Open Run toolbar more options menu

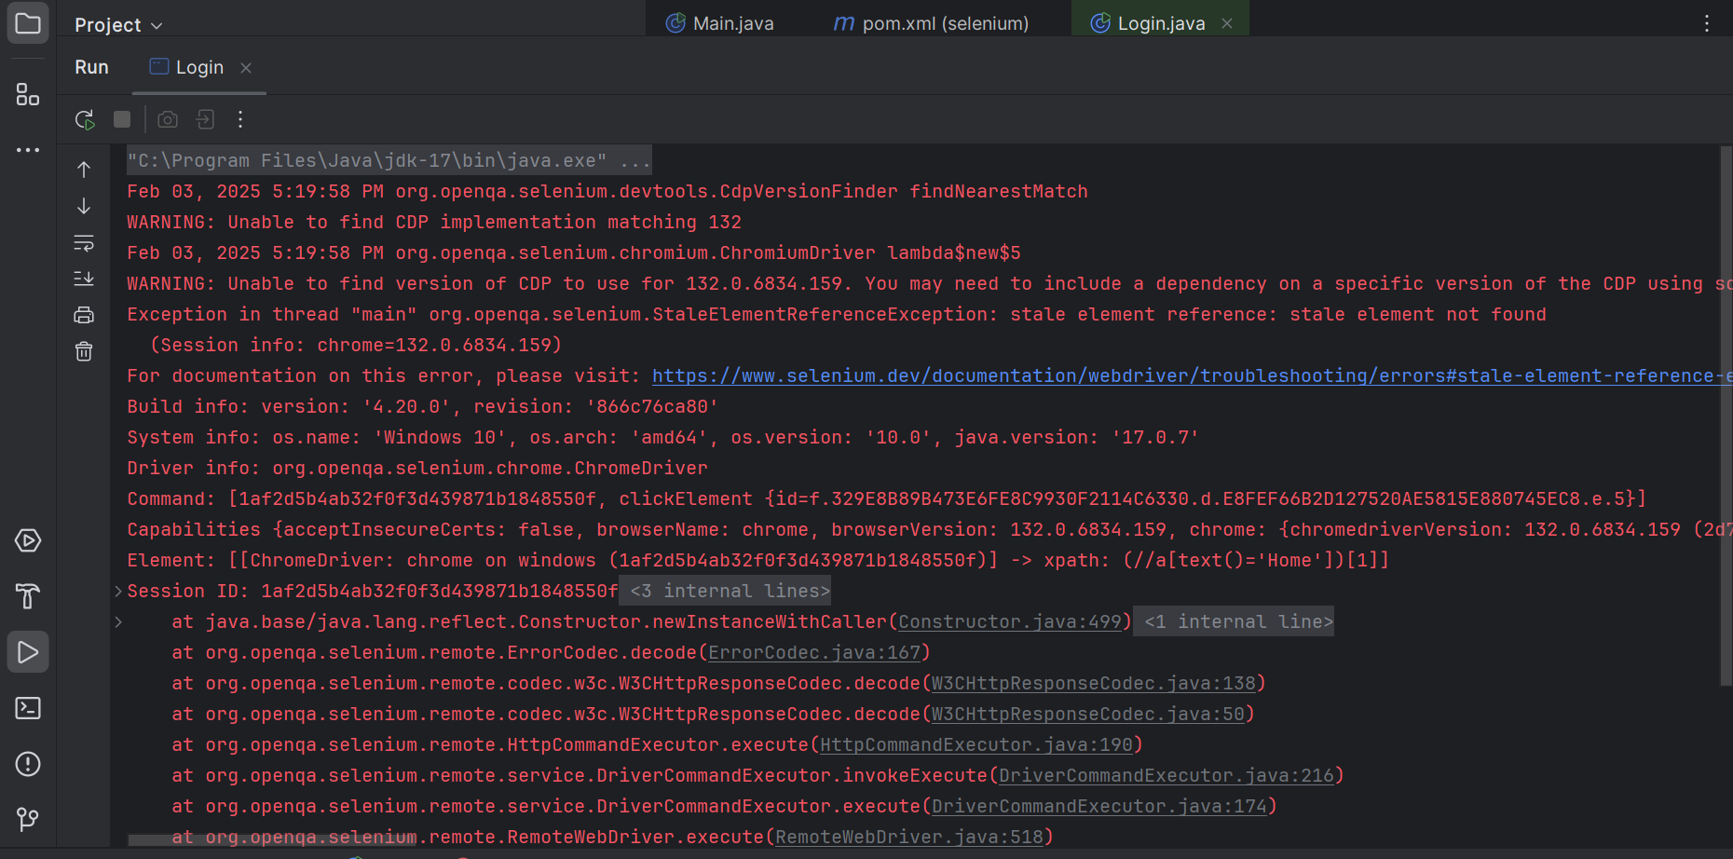tap(240, 119)
